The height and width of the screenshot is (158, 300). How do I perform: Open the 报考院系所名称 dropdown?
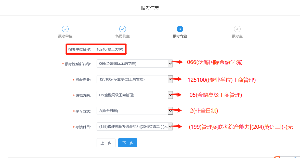135,64
